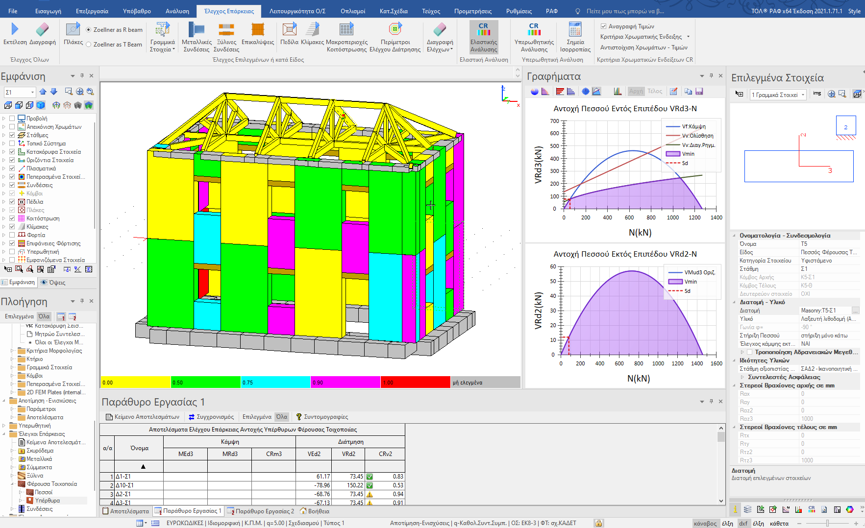Open the Ανάλυση ribbon tab
Screen dimensions: 865x528
point(177,11)
